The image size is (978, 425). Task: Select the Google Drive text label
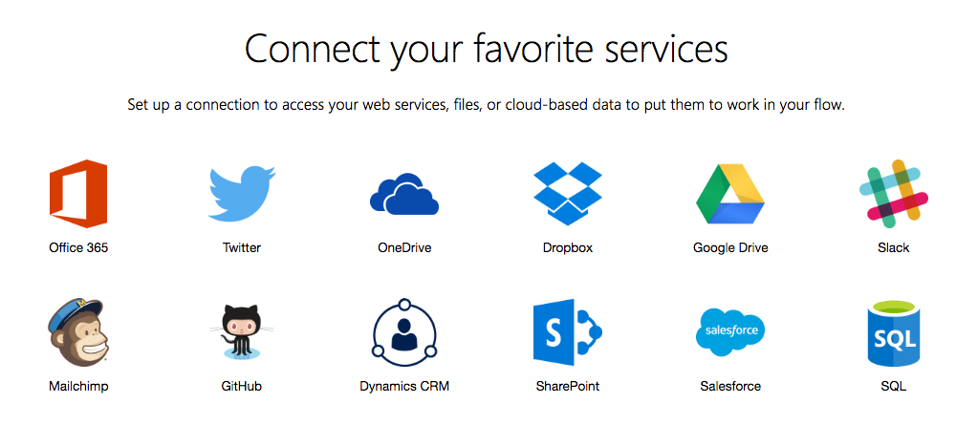(x=730, y=248)
